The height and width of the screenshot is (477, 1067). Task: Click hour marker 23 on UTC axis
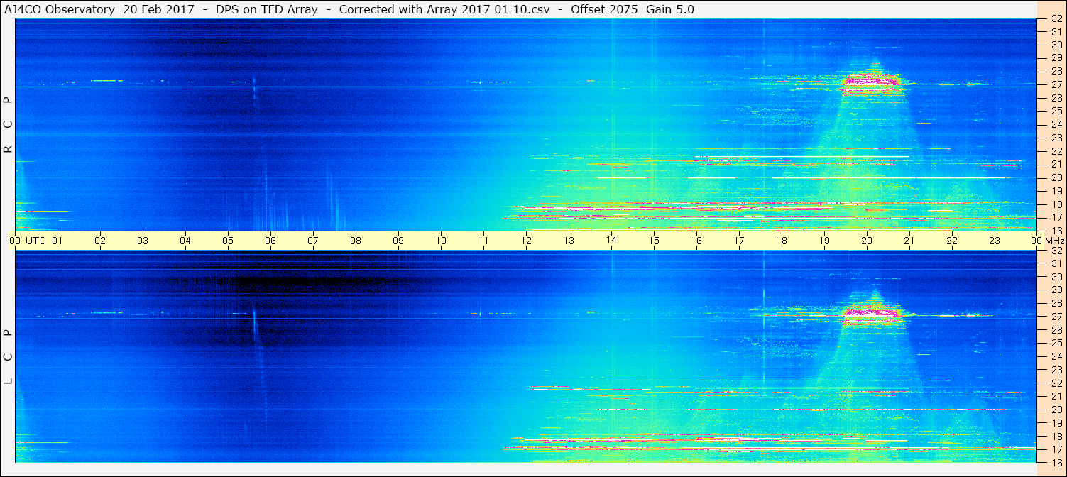click(995, 241)
